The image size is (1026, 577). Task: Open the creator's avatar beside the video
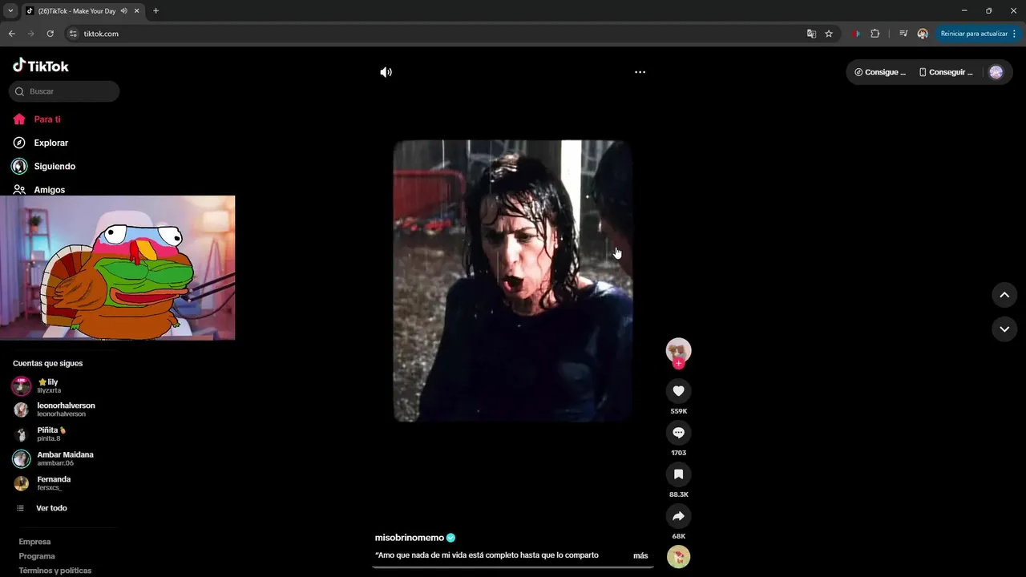click(x=678, y=350)
